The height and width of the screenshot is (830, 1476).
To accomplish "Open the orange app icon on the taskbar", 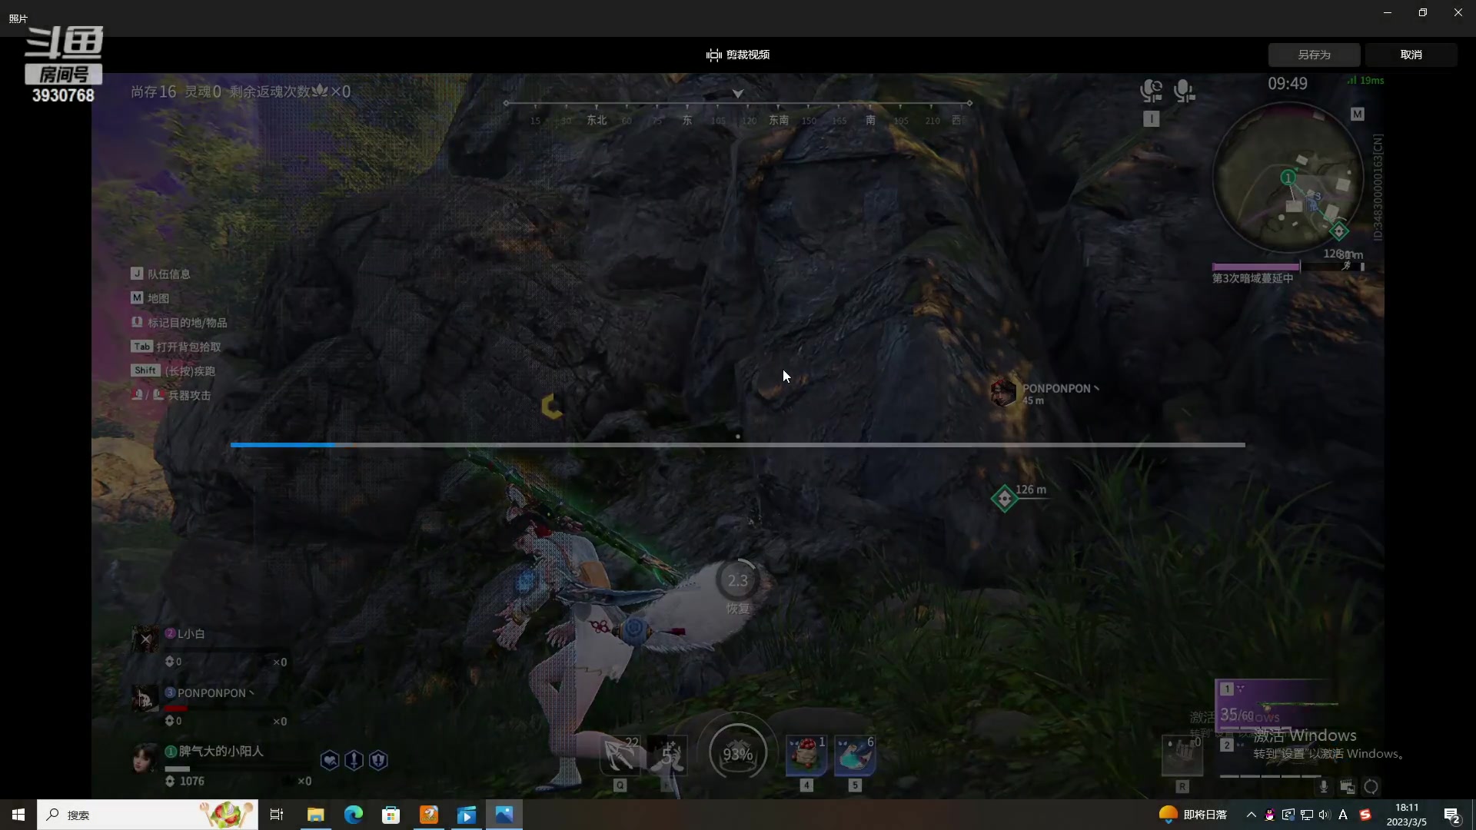I will click(x=428, y=815).
